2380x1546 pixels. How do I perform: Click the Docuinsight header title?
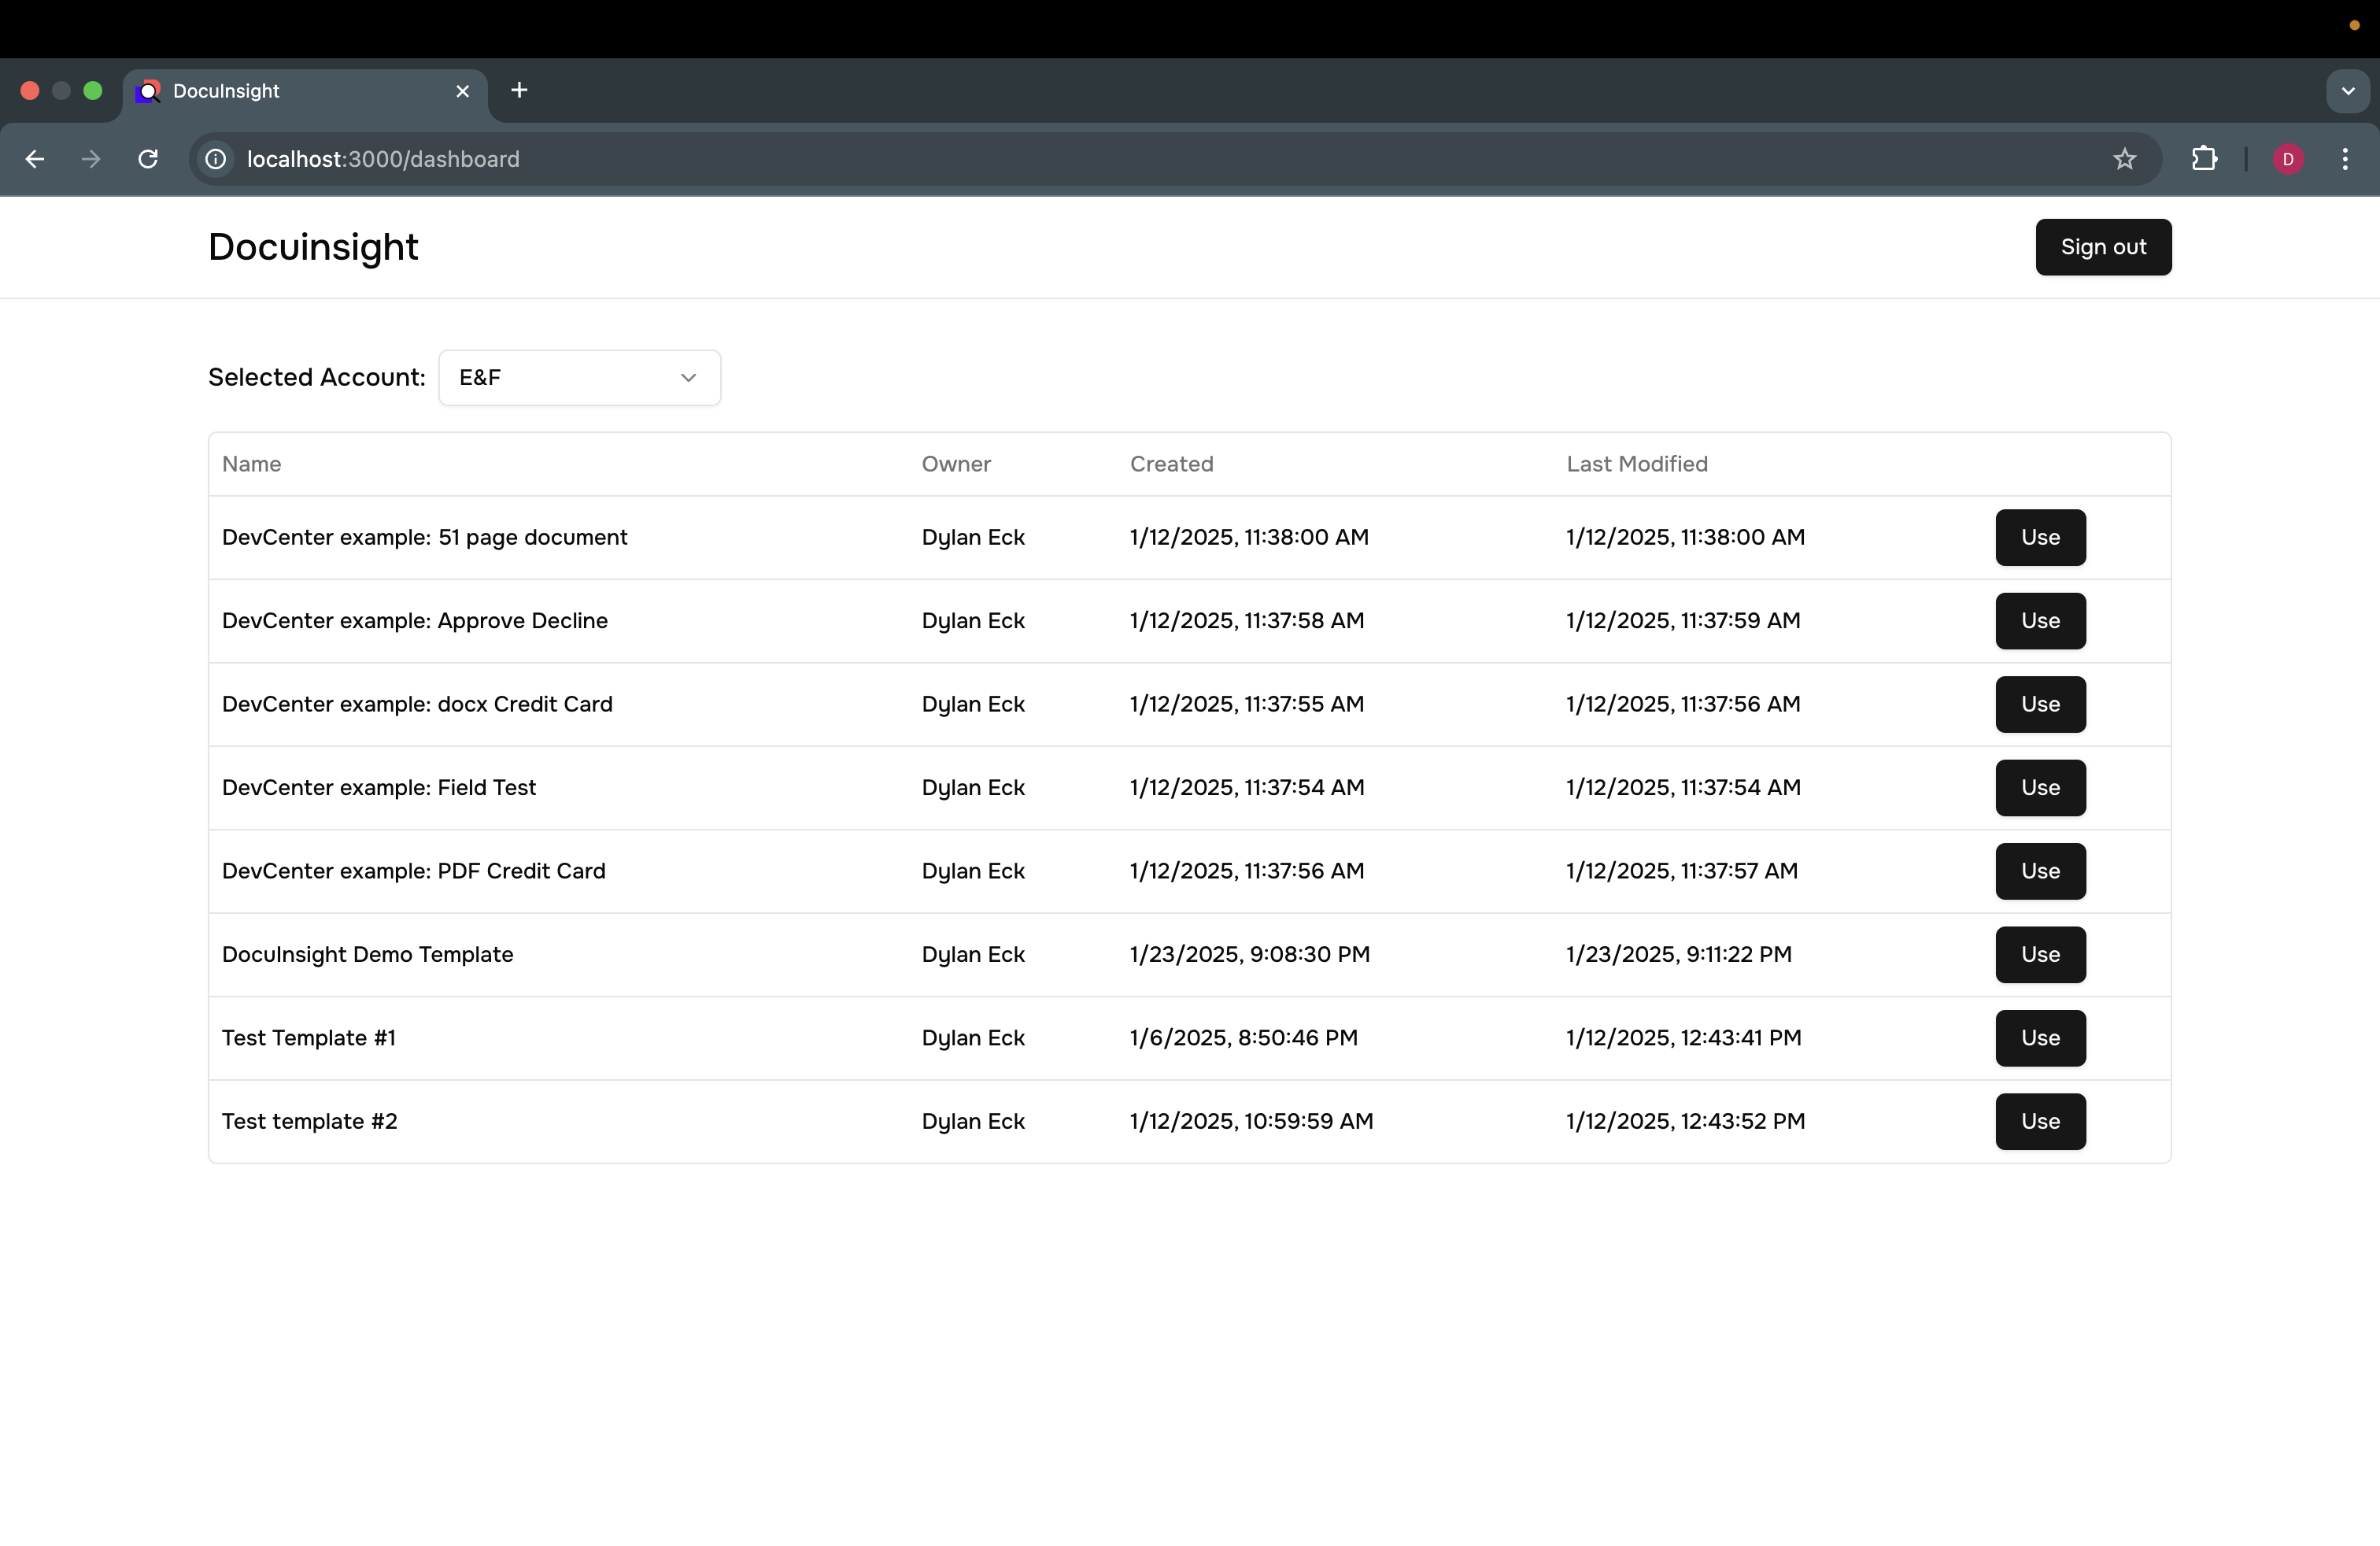(313, 247)
